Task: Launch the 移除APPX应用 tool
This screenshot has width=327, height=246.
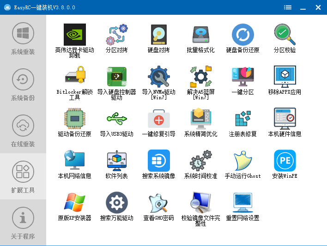Action: pos(285,80)
